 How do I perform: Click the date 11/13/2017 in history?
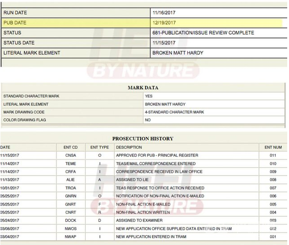pyautogui.click(x=9, y=180)
